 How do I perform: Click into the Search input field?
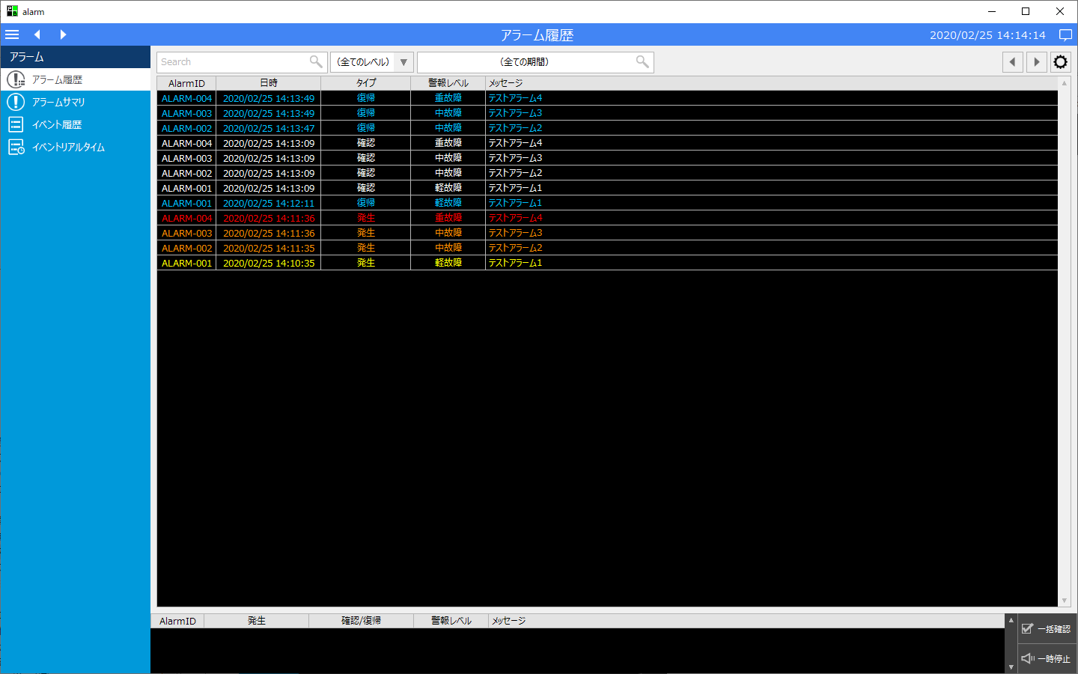[232, 62]
